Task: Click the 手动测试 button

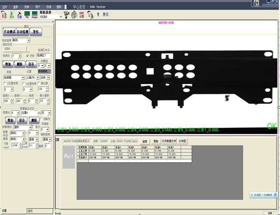Action: (10, 32)
